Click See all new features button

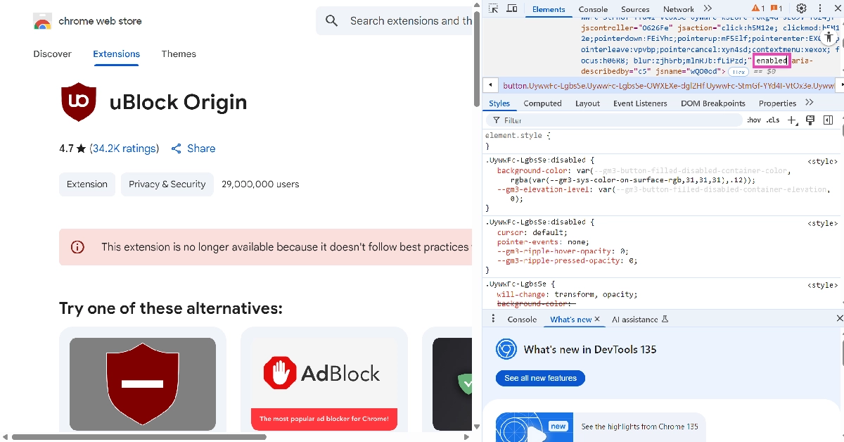click(540, 378)
